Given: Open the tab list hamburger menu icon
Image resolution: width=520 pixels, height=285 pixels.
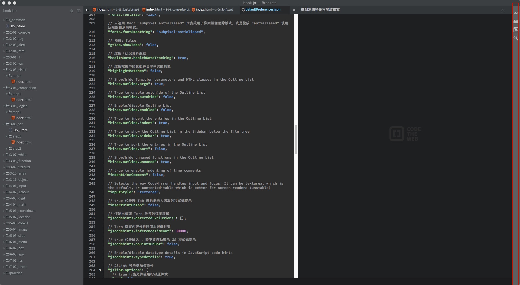Looking at the screenshot, I should coord(294,10).
